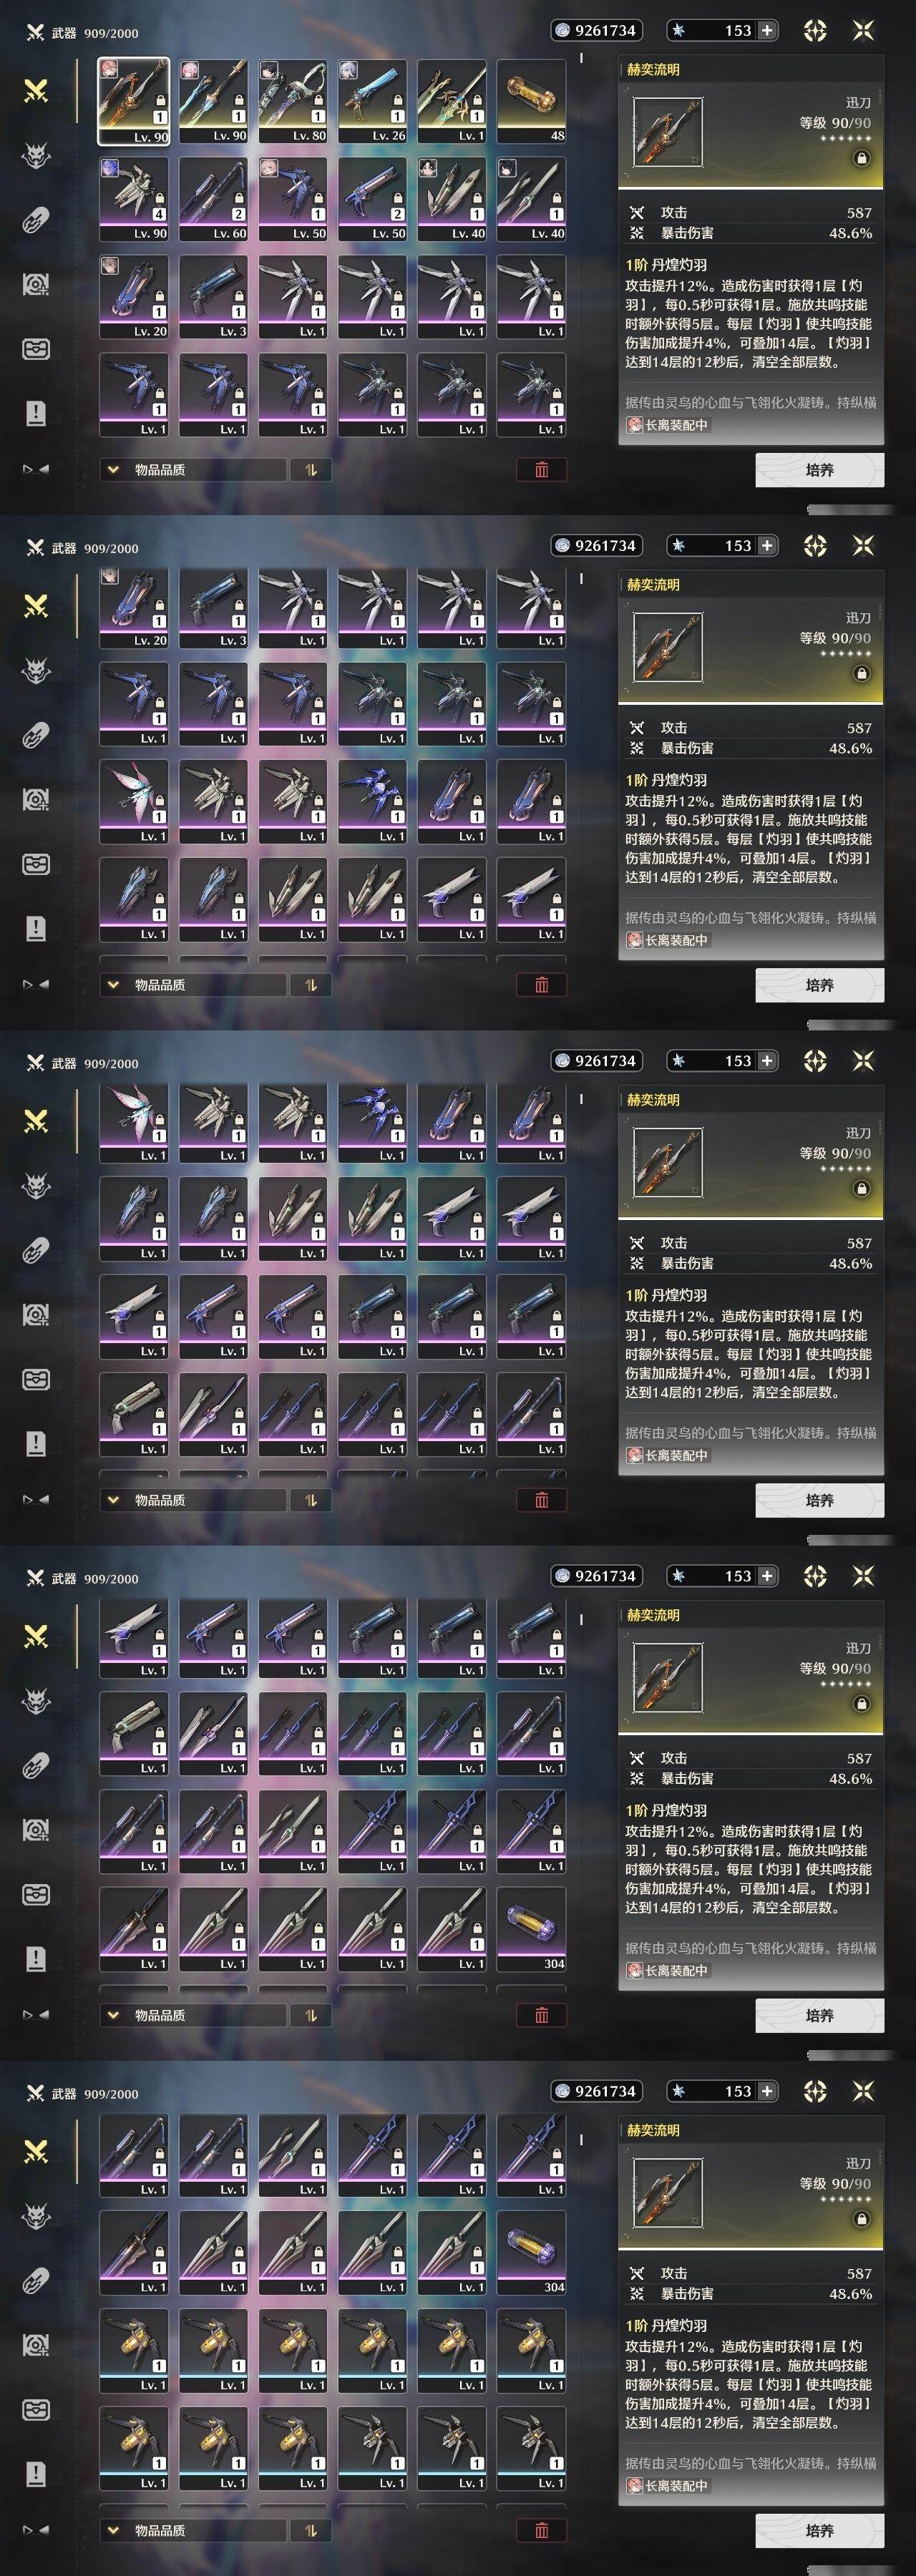Click the topmost inventory scrollbar handle
916x2576 pixels.
pyautogui.click(x=581, y=58)
